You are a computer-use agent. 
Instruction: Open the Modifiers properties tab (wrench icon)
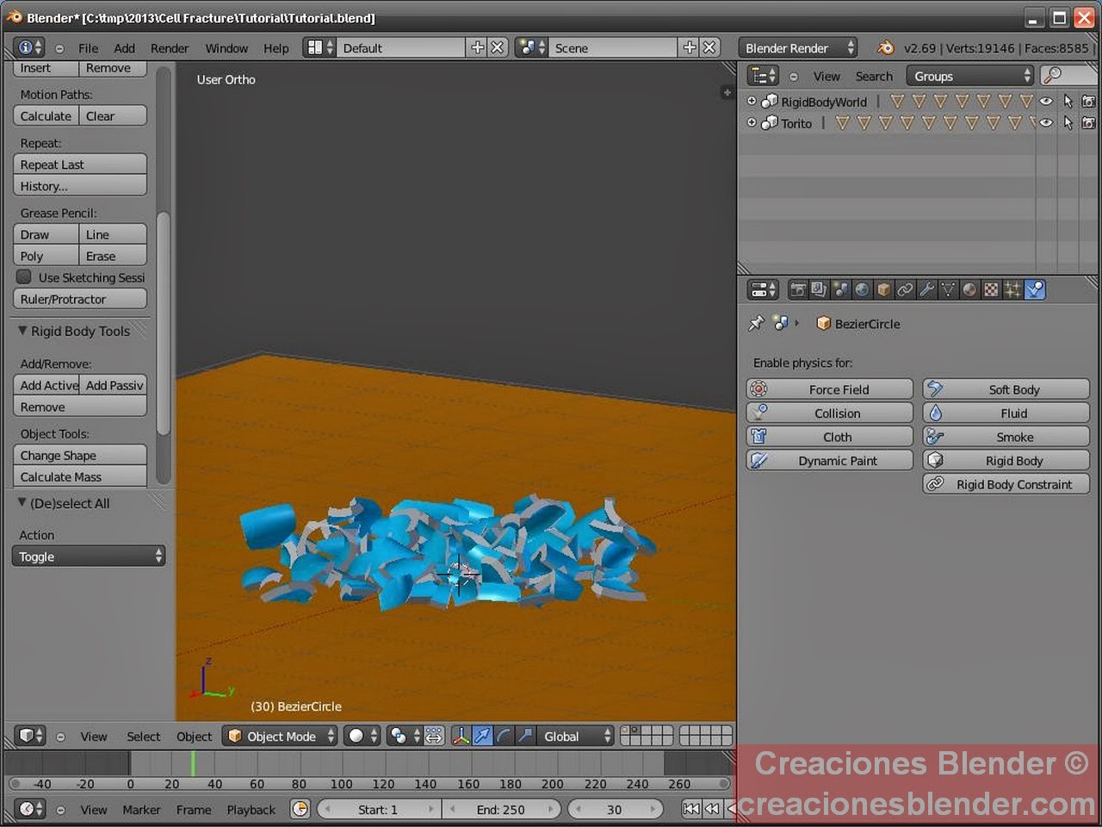(x=927, y=289)
